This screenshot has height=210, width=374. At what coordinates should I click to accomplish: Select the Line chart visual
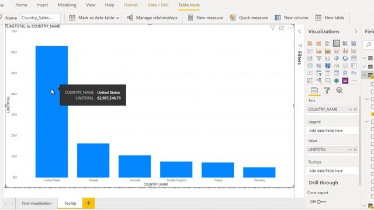(x=310, y=51)
